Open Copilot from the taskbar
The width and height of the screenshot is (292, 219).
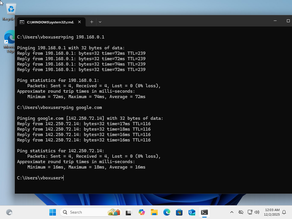[142, 212]
